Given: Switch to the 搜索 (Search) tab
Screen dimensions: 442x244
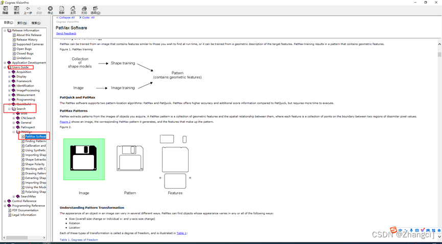Looking at the screenshot, I should pos(36,23).
